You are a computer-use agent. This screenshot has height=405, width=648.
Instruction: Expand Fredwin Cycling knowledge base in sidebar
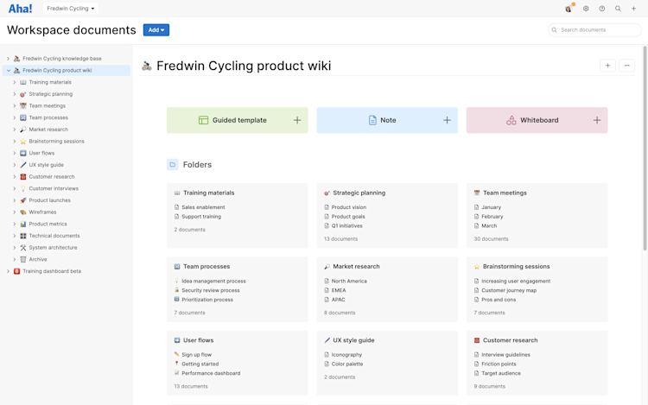click(x=9, y=59)
